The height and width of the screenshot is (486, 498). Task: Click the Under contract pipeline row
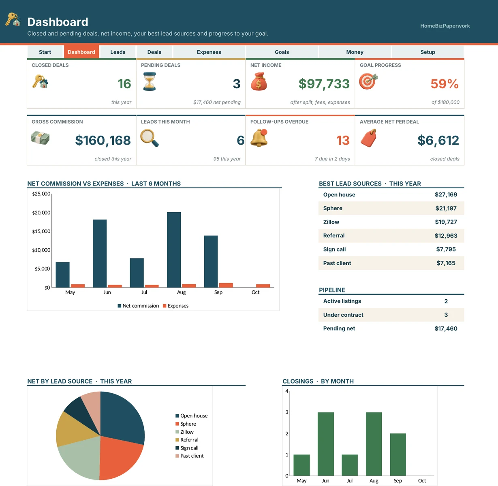[x=391, y=315]
